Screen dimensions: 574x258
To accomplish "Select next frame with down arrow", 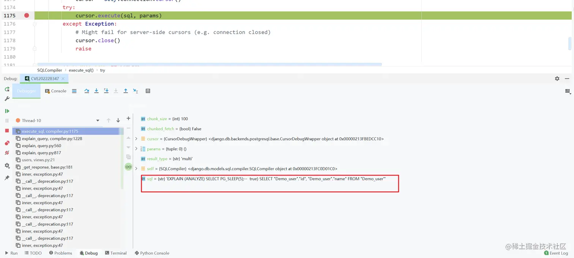I will [118, 120].
